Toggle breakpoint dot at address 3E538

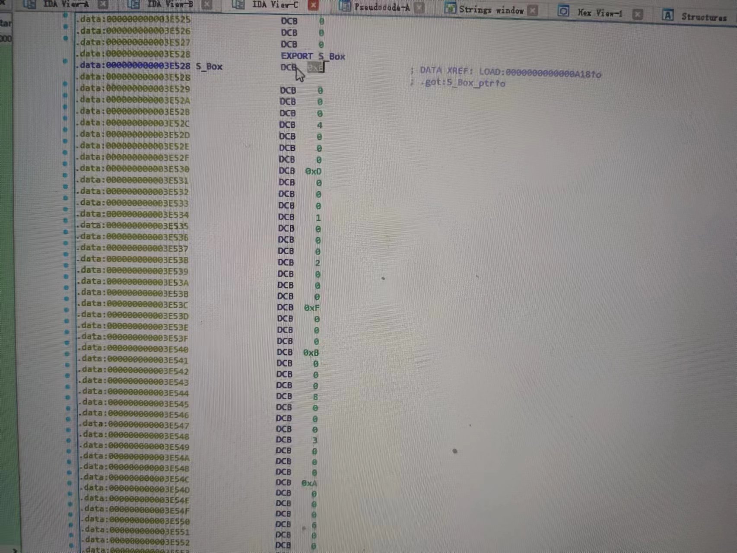click(x=66, y=254)
